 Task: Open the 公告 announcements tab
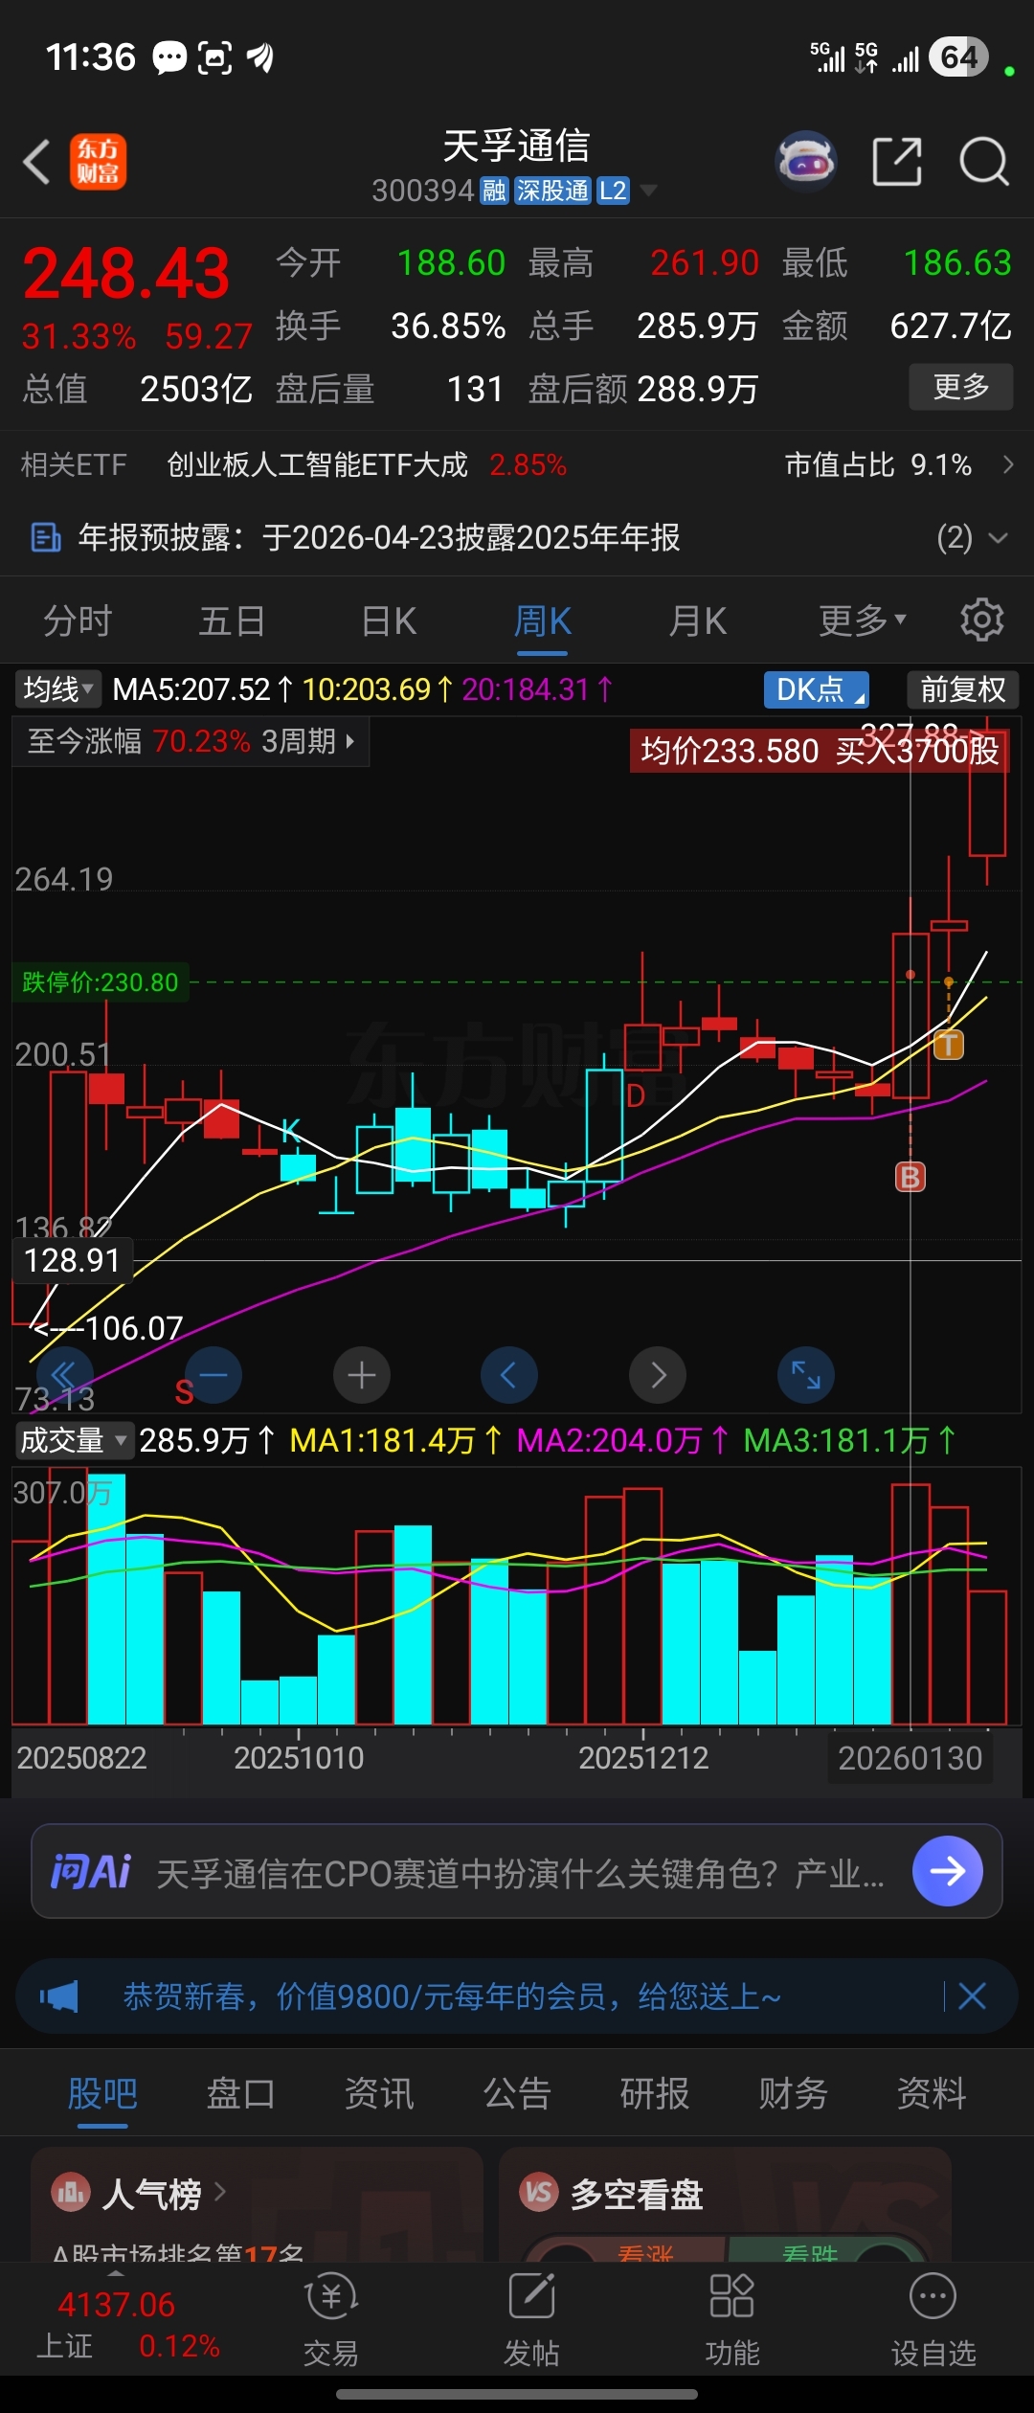(517, 2093)
